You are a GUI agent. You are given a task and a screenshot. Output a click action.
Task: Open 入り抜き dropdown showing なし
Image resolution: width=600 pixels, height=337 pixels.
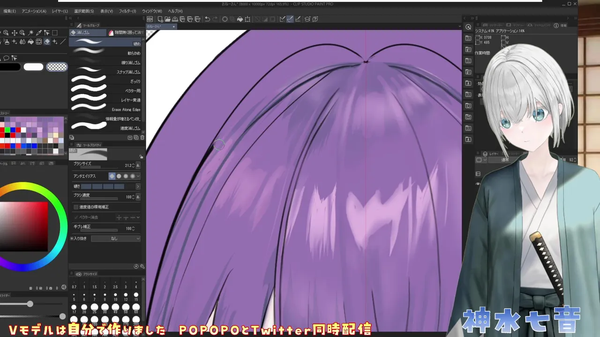116,238
